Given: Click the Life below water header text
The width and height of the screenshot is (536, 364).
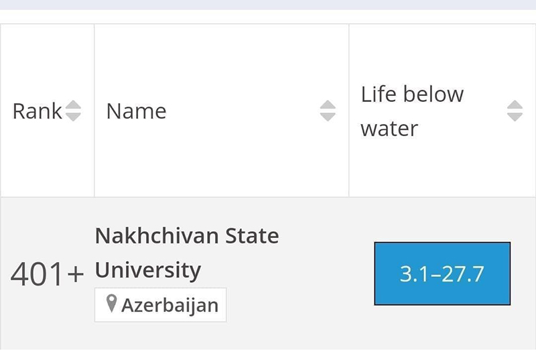Looking at the screenshot, I should tap(412, 111).
